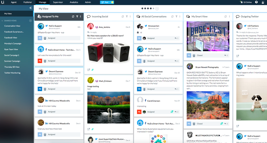Open Summer Campaign in sidebar
Viewport: 267px width, 143px height.
[x=12, y=61]
